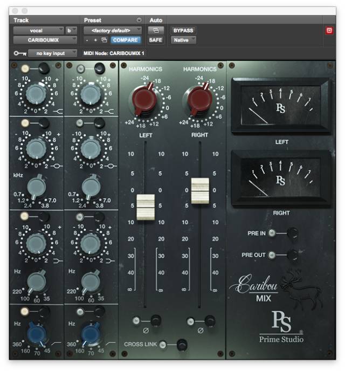Screen dimensions: 345x371
Task: Open the no key input dropdown
Action: click(x=53, y=53)
